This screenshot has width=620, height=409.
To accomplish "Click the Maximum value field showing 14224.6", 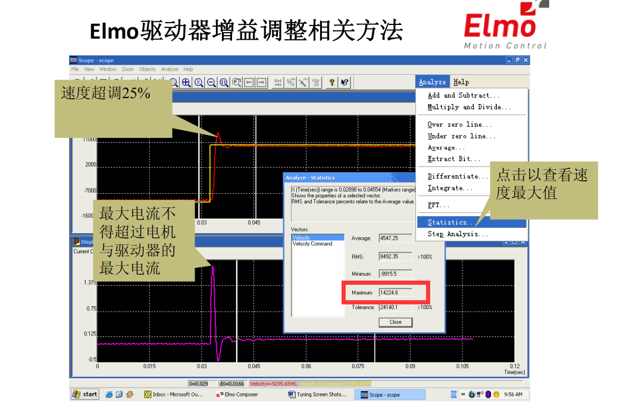I will click(395, 292).
